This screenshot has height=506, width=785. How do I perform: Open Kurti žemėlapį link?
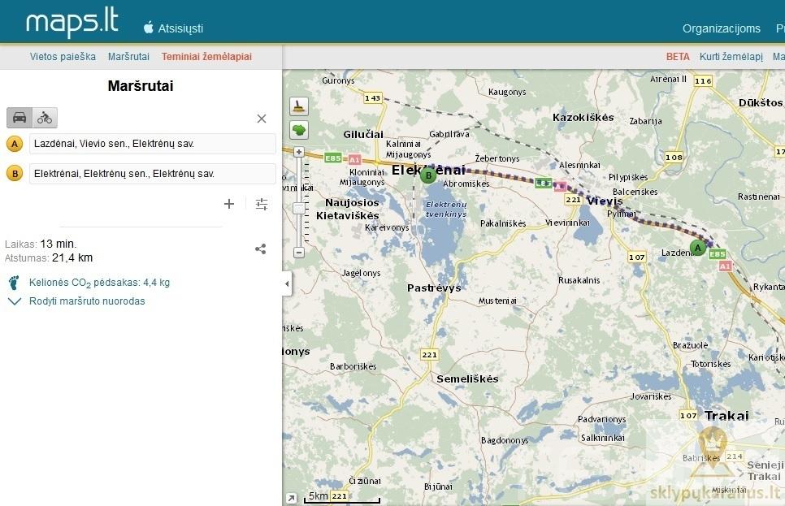pyautogui.click(x=731, y=57)
